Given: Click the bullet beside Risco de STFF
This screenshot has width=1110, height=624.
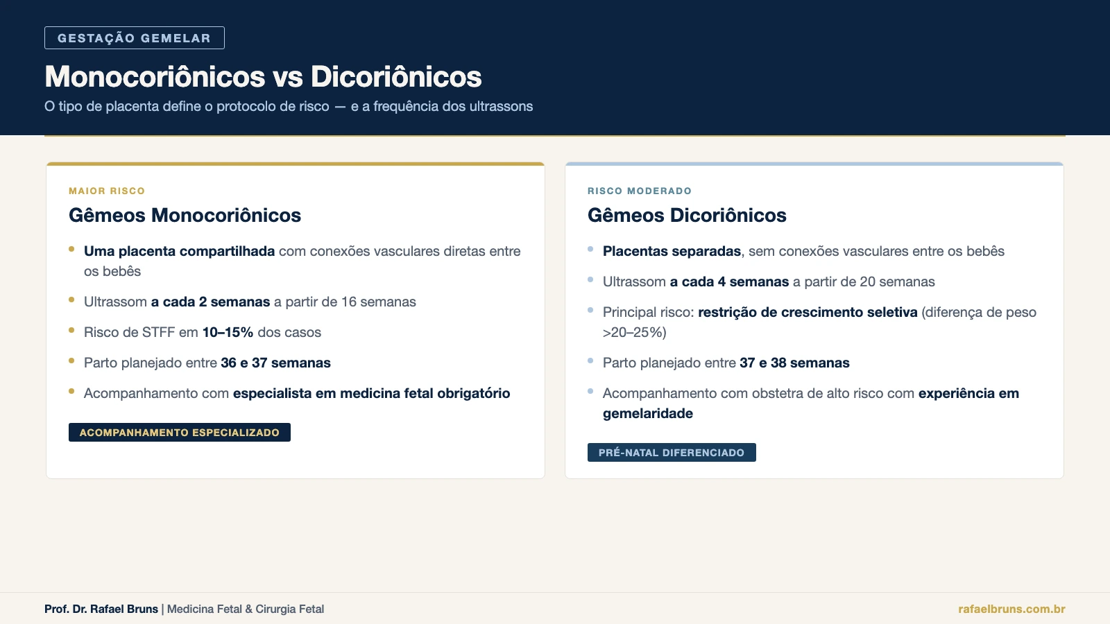Looking at the screenshot, I should 71,329.
